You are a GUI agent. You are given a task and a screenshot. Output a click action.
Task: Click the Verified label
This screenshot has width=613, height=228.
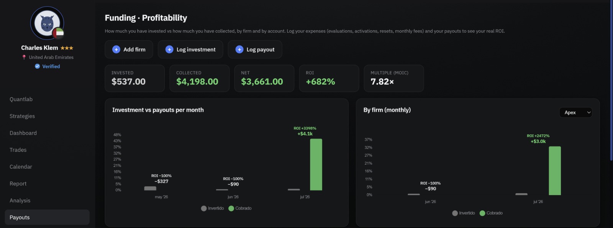[x=51, y=66]
